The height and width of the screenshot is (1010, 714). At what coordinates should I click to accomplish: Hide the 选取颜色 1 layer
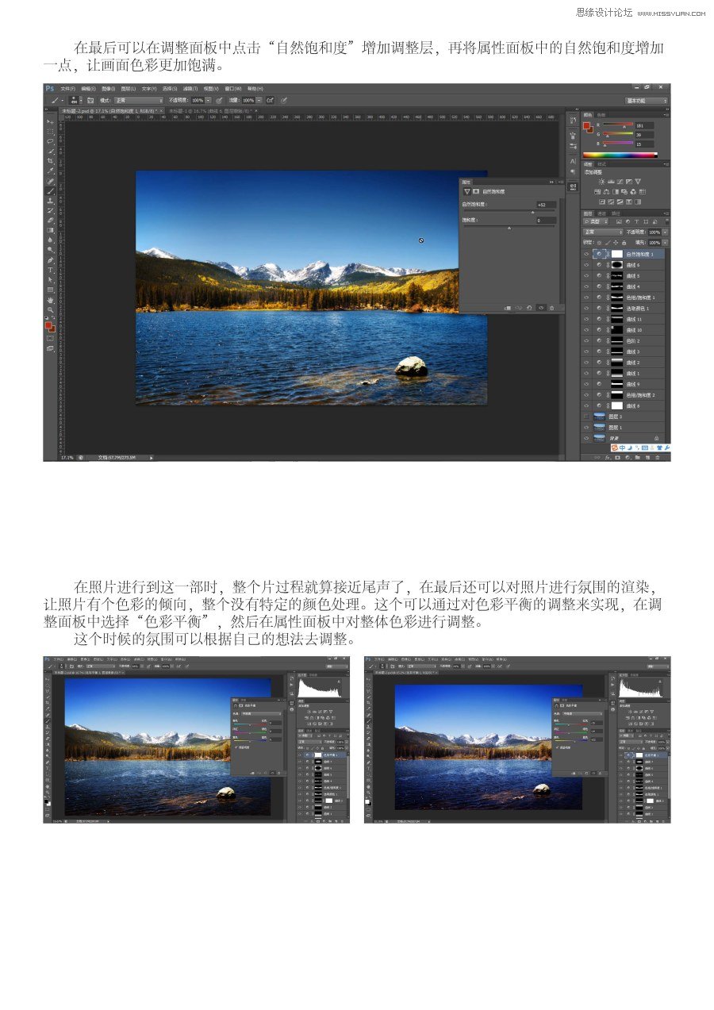pyautogui.click(x=586, y=309)
